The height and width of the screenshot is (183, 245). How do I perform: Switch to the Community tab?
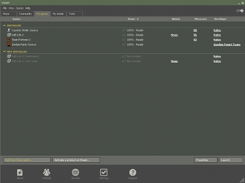tap(25, 14)
